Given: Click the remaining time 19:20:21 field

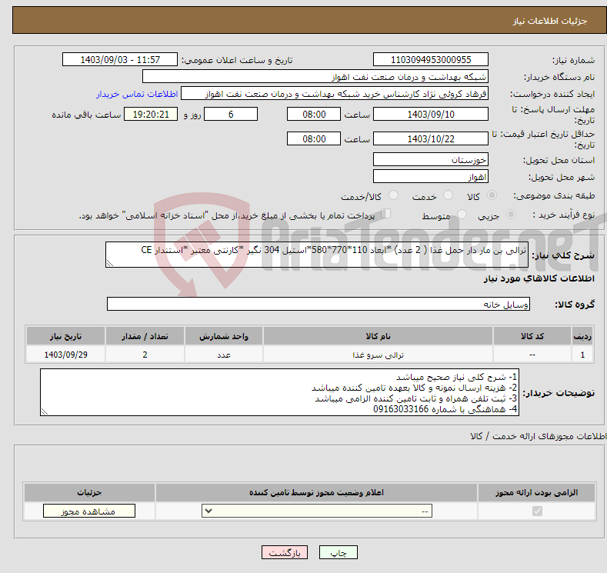Looking at the screenshot, I should pyautogui.click(x=151, y=114).
